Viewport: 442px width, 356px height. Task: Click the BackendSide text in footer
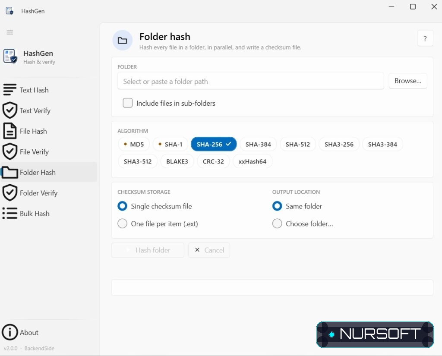tap(39, 348)
